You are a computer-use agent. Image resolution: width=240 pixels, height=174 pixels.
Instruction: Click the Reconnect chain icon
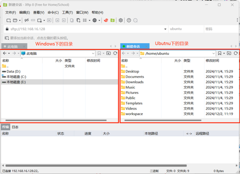point(33,20)
